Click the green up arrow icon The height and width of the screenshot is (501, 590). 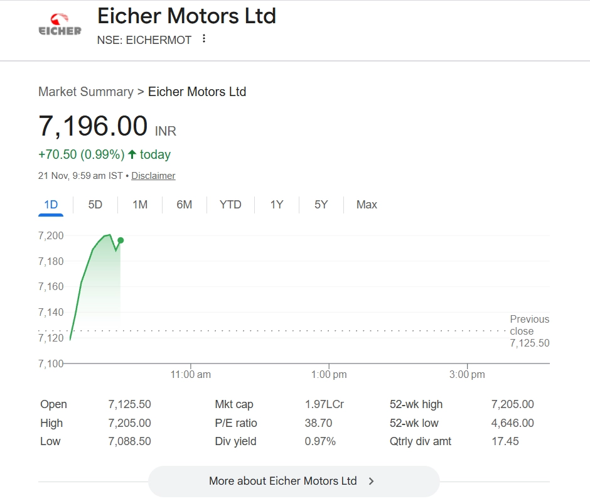pos(132,154)
